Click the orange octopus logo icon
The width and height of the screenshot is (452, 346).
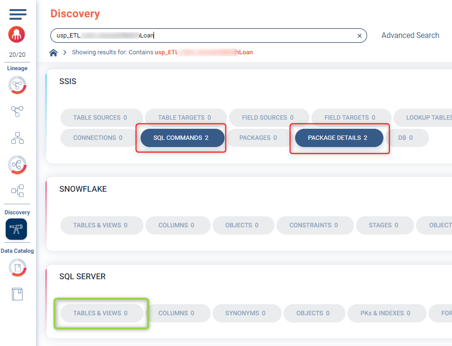[x=17, y=35]
